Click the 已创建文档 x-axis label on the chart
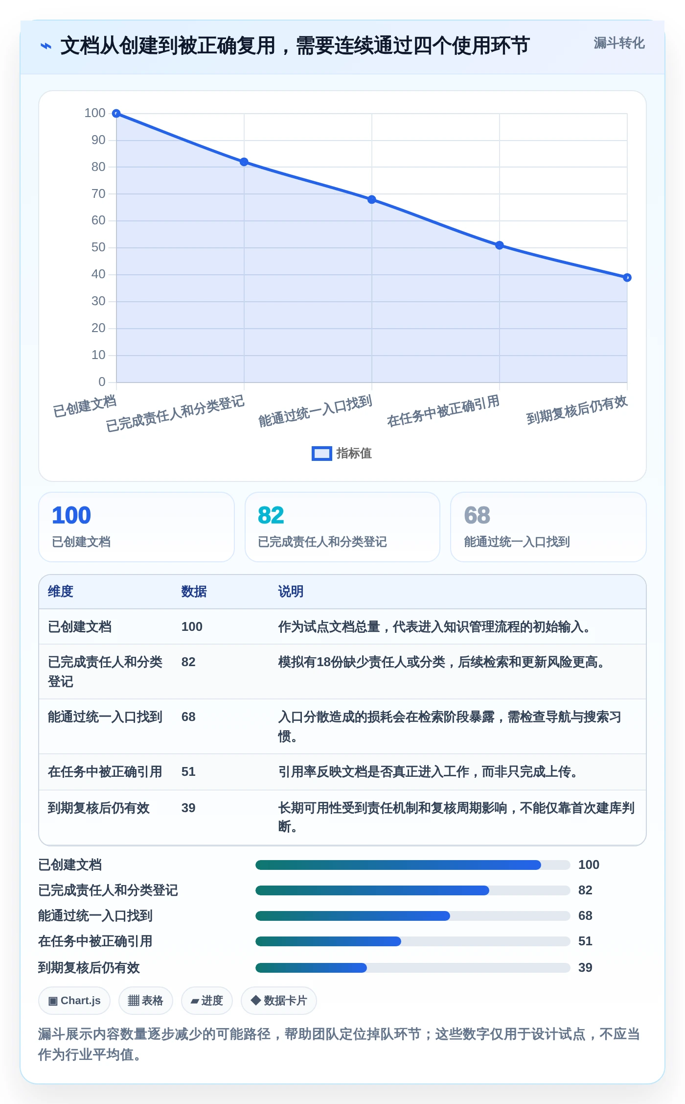The width and height of the screenshot is (685, 1104). click(x=85, y=406)
